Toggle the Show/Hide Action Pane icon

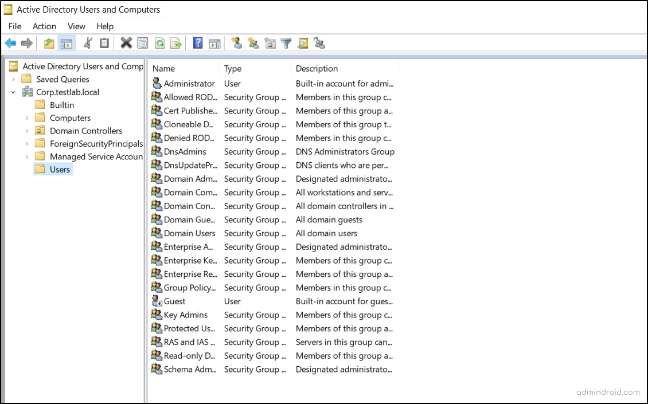[x=214, y=43]
